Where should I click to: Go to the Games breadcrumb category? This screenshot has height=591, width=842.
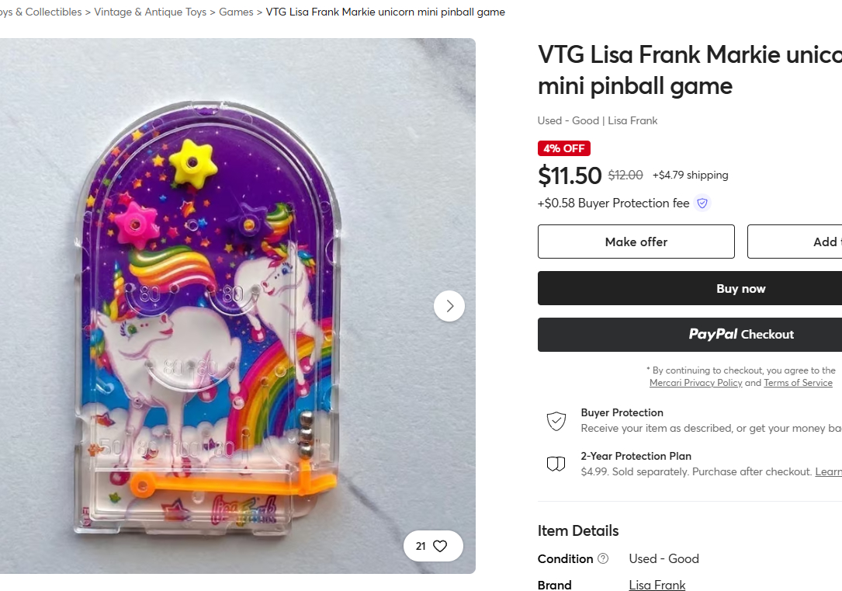[x=236, y=12]
